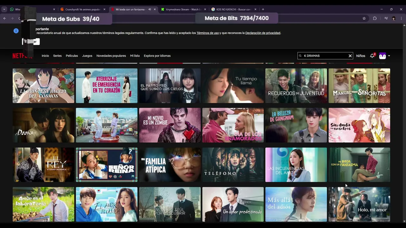Viewport: 406px width, 228px height.
Task: Open Día de los enamorados
Action: [233, 125]
